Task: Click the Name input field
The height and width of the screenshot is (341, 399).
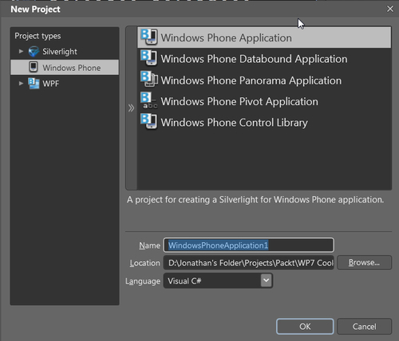Action: (x=249, y=245)
